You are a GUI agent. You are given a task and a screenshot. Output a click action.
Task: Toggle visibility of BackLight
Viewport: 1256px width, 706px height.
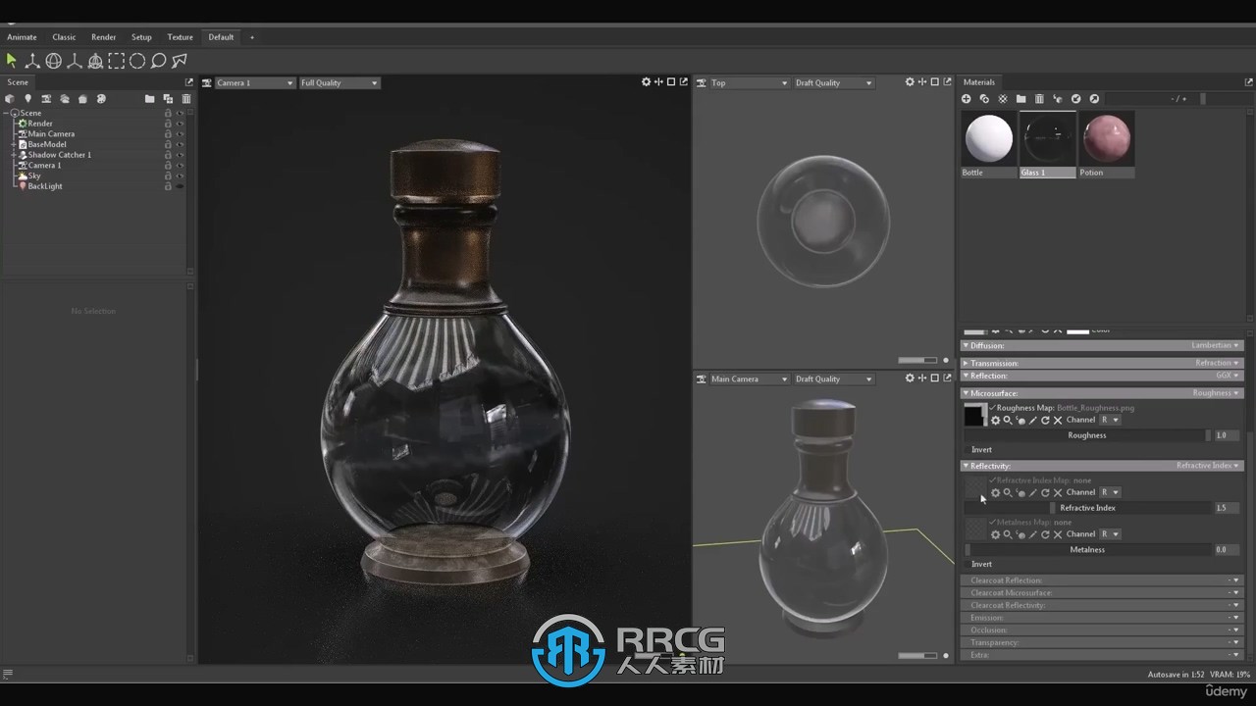pos(180,186)
